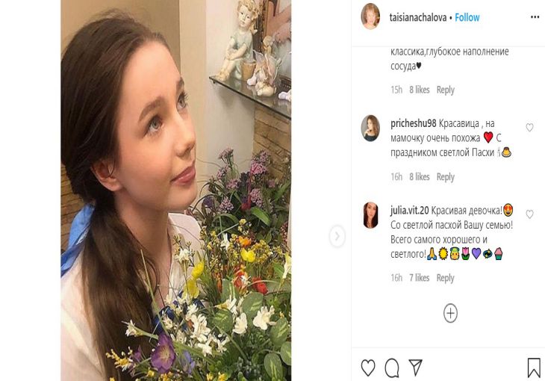Viewport: 545px width, 381px height.
Task: Like the julia.vit.20 comment
Action: [x=529, y=214]
